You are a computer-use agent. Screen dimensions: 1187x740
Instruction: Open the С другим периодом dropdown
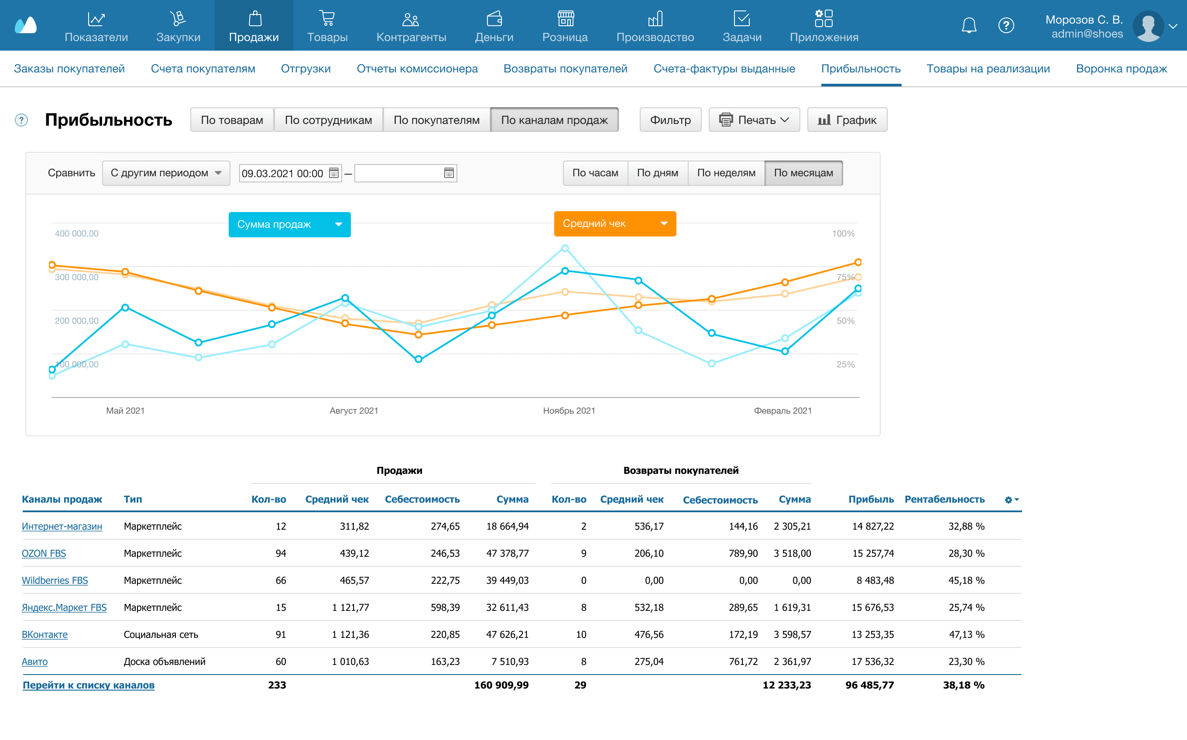[x=166, y=173]
